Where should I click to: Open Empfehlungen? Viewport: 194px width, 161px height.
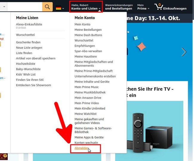tap(85, 46)
